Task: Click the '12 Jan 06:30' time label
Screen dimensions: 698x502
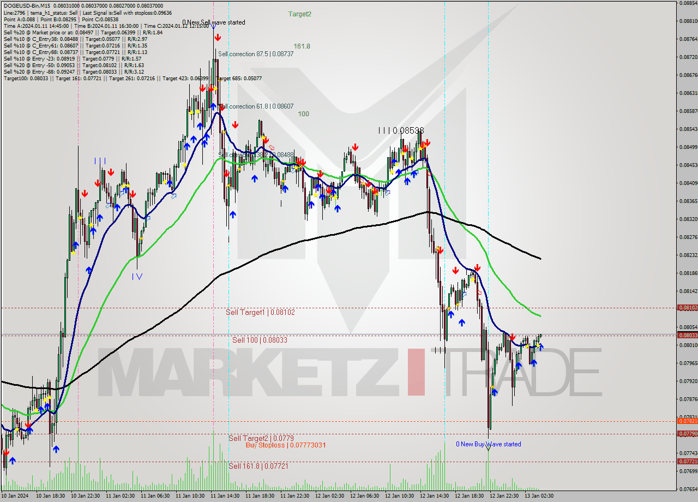Action: [364, 496]
